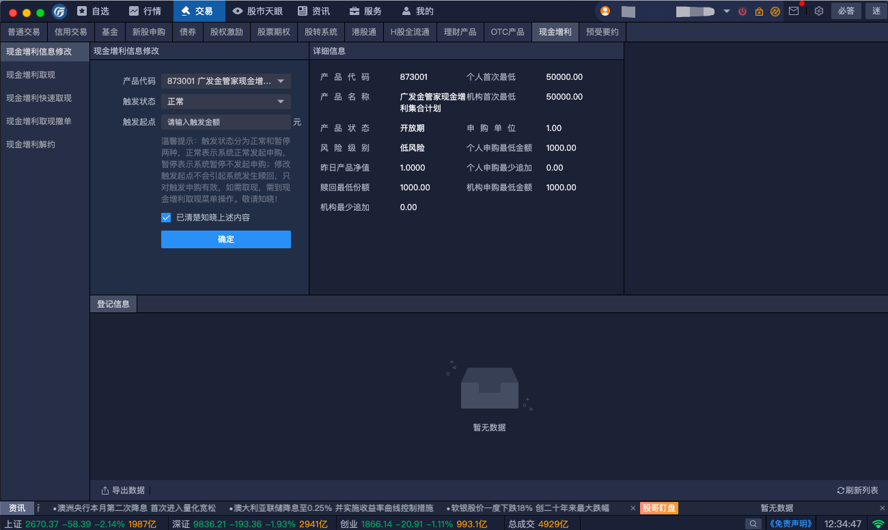
Task: Click headline about 澳大利亚联储降息至0.25%
Action: (331, 508)
